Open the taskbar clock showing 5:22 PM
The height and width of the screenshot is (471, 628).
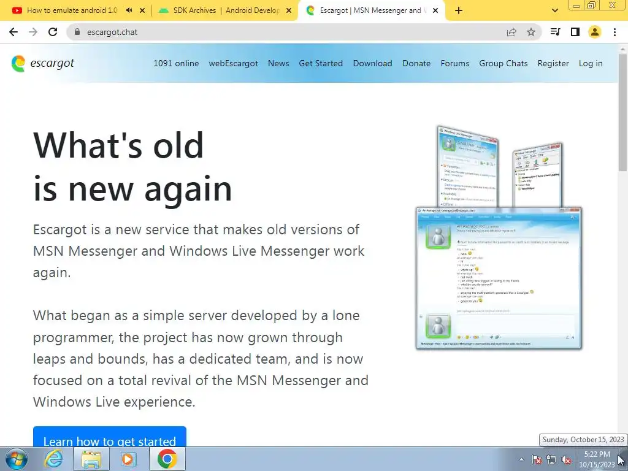pos(597,459)
